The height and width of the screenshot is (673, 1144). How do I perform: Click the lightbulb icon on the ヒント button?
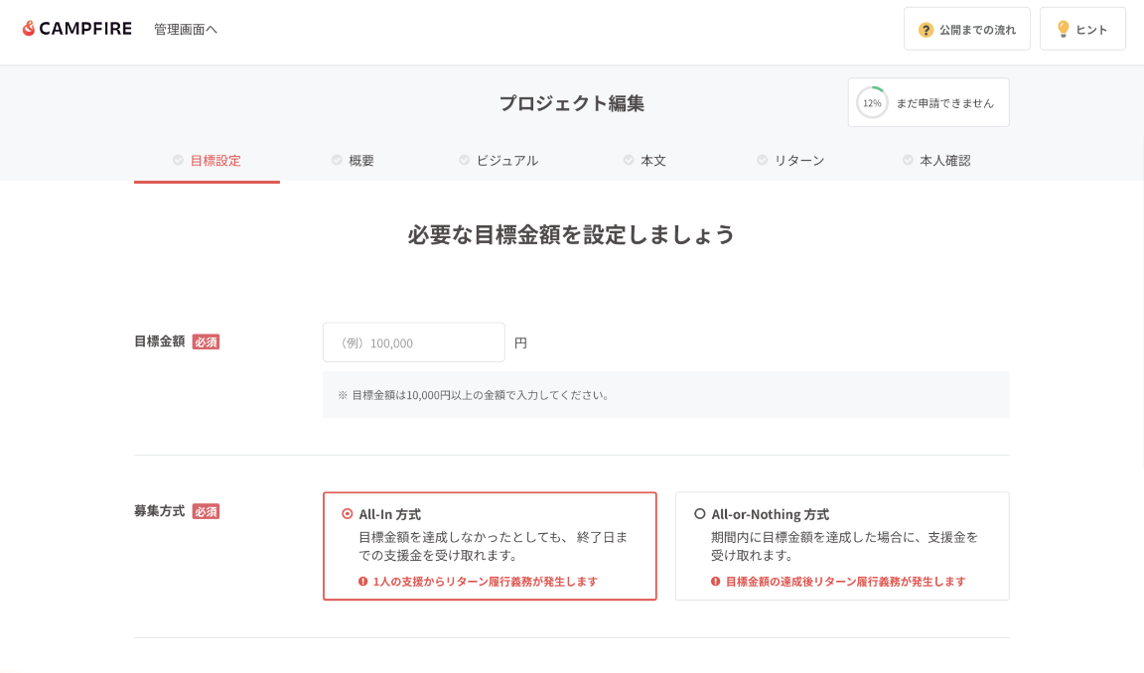[x=1062, y=28]
